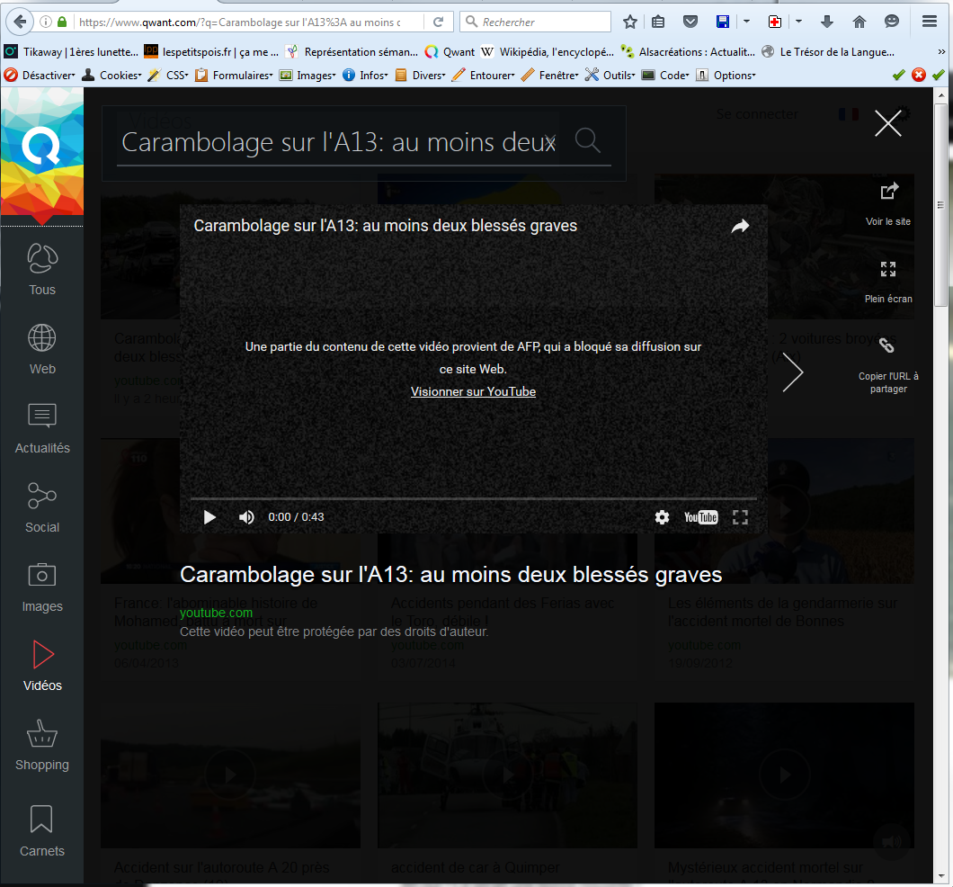Viewport: 953px width, 887px height.
Task: Click the browser back arrow button
Action: (20, 22)
